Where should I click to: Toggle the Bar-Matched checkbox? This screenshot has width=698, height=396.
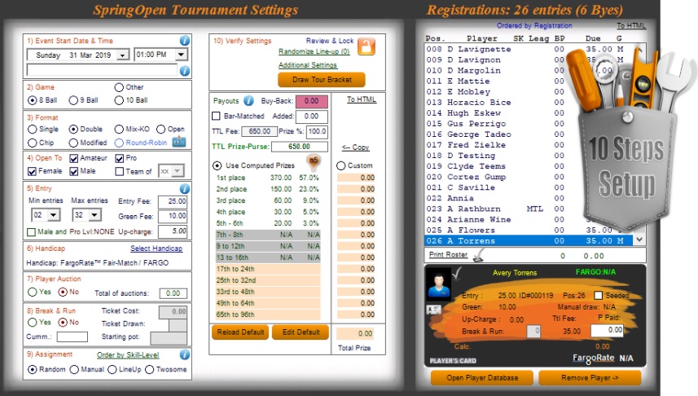[216, 117]
